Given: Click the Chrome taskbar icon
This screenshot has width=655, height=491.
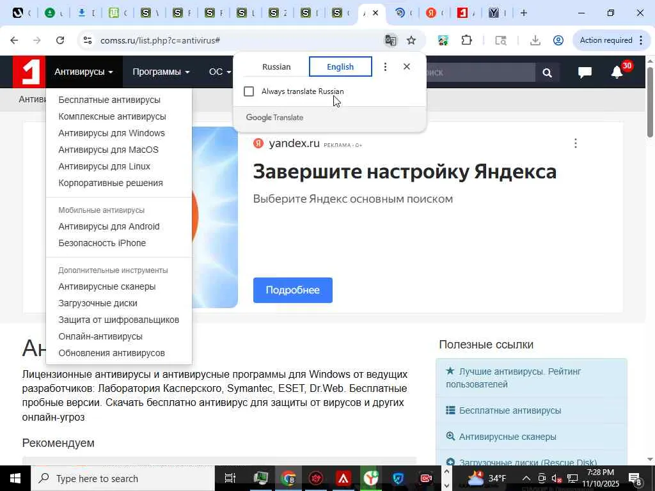Looking at the screenshot, I should coord(288,478).
